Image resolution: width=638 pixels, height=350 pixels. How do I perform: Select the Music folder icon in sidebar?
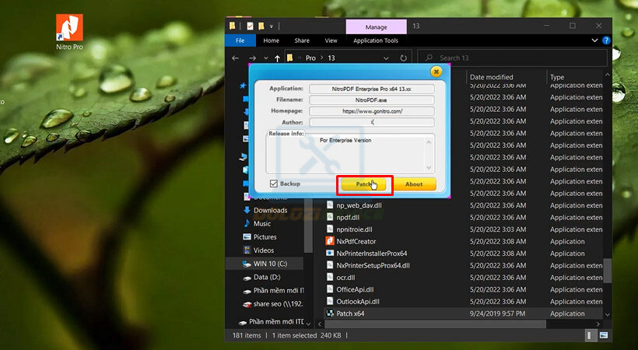point(247,223)
